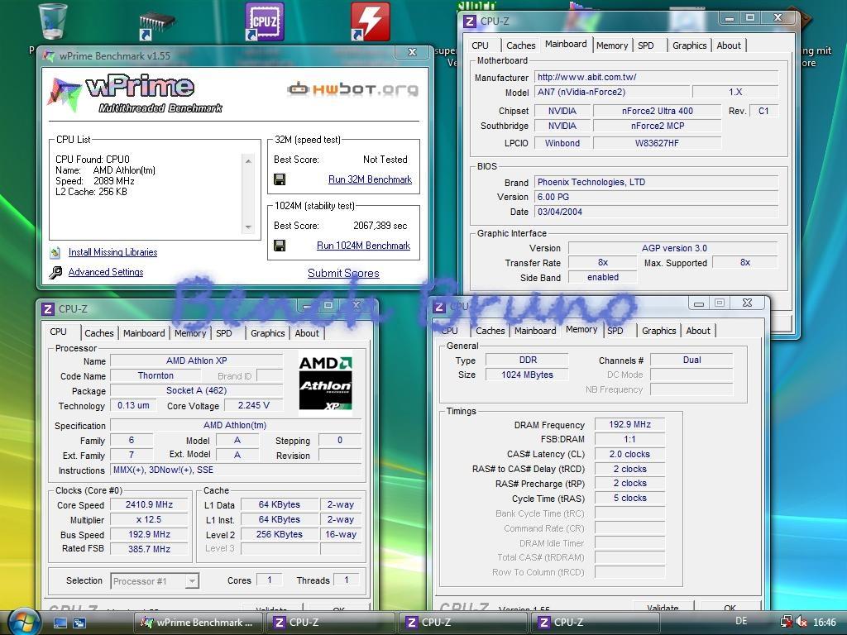Activate the first CPU-Z taskbar button

(329, 623)
